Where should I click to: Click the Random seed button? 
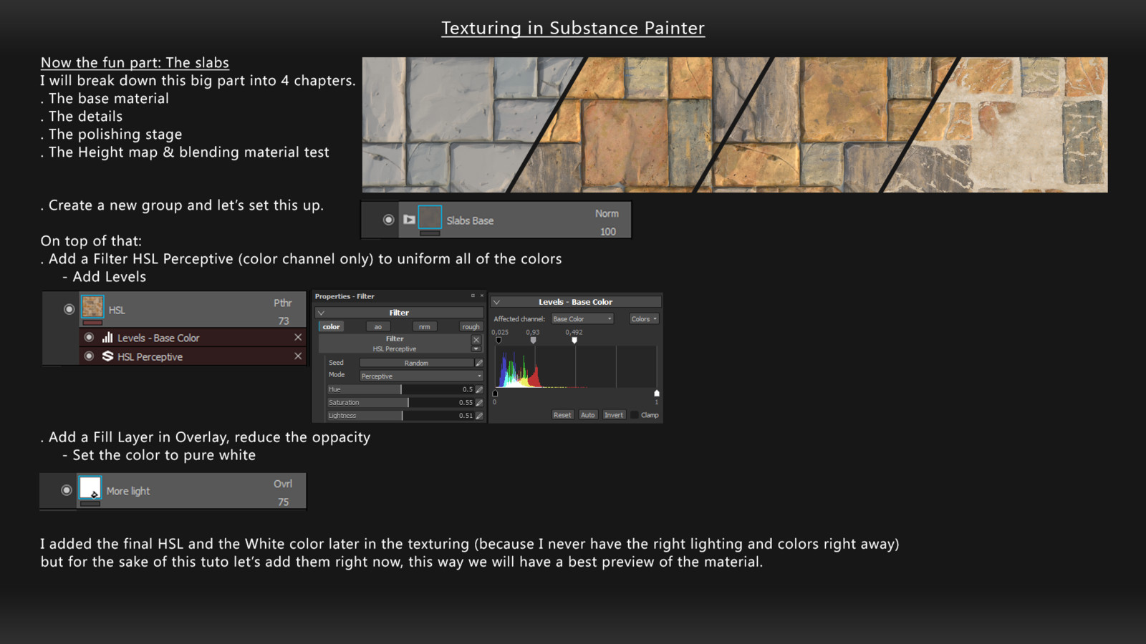(416, 363)
